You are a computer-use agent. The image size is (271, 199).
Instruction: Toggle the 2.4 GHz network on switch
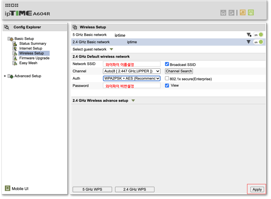(x=258, y=42)
